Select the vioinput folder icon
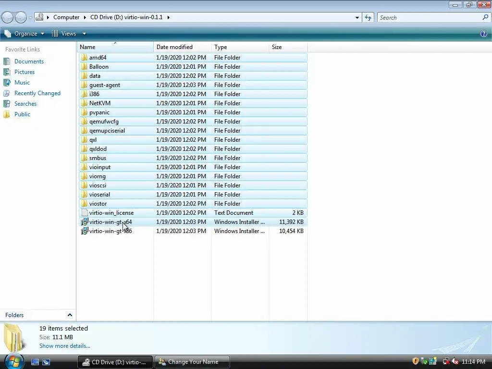This screenshot has width=492, height=369. (84, 167)
